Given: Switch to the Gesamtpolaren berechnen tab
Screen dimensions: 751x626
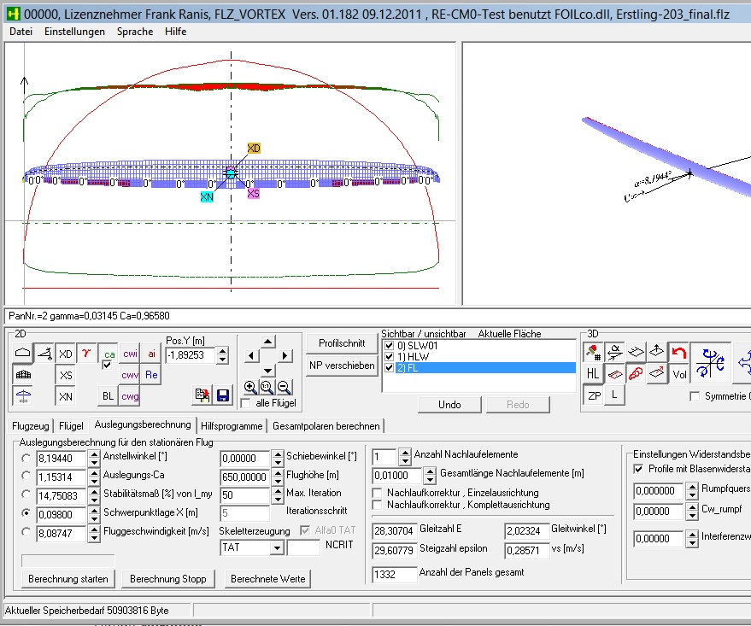Looking at the screenshot, I should coord(326,425).
